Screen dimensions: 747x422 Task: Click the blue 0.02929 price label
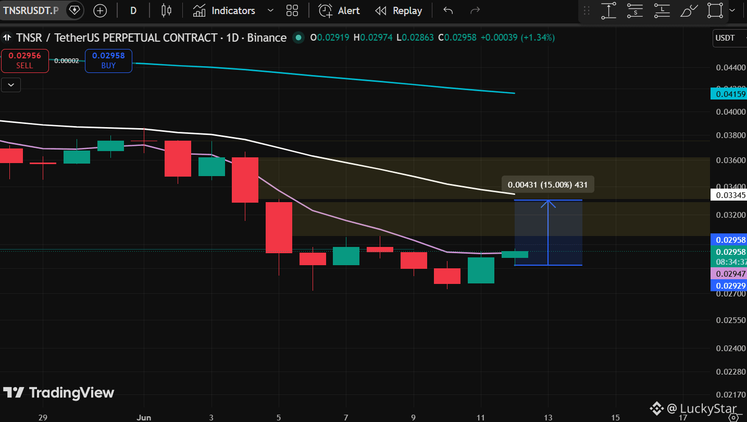click(x=728, y=286)
